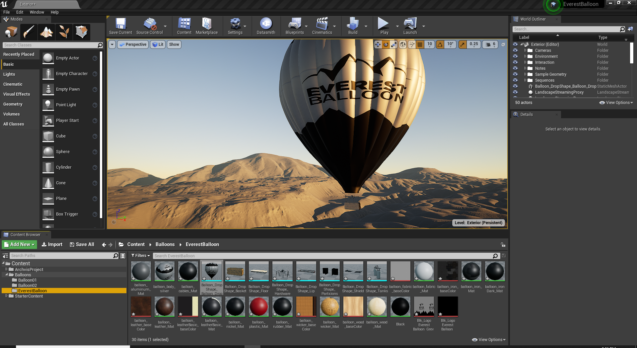The height and width of the screenshot is (348, 637).
Task: Open the Help menu
Action: pos(55,12)
